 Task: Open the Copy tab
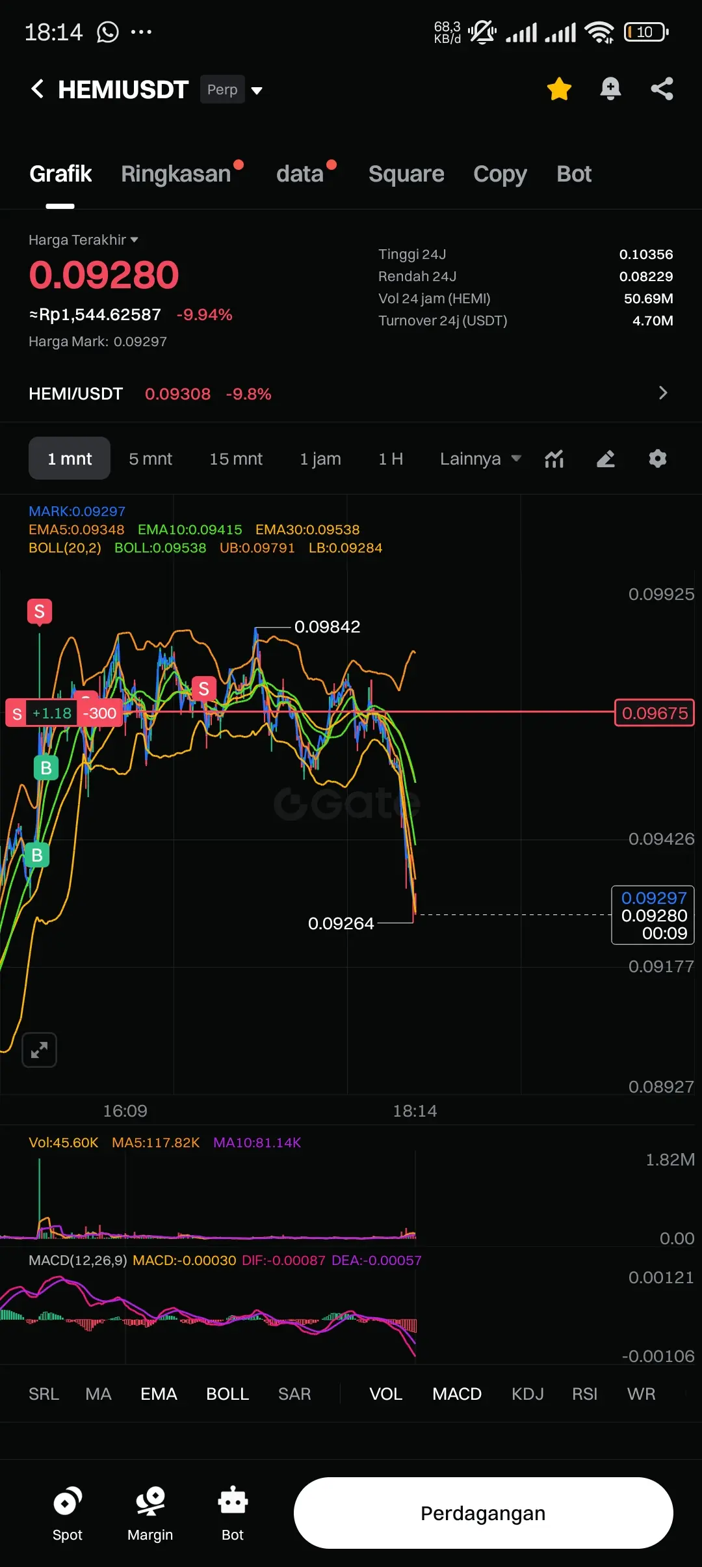tap(500, 174)
